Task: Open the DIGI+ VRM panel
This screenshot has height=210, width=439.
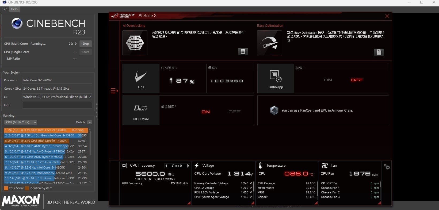Action: pos(141,110)
